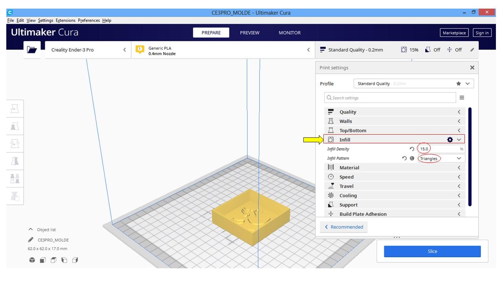Switch to the right side view
Image resolution: width=503 pixels, height=282 pixels.
click(75, 260)
